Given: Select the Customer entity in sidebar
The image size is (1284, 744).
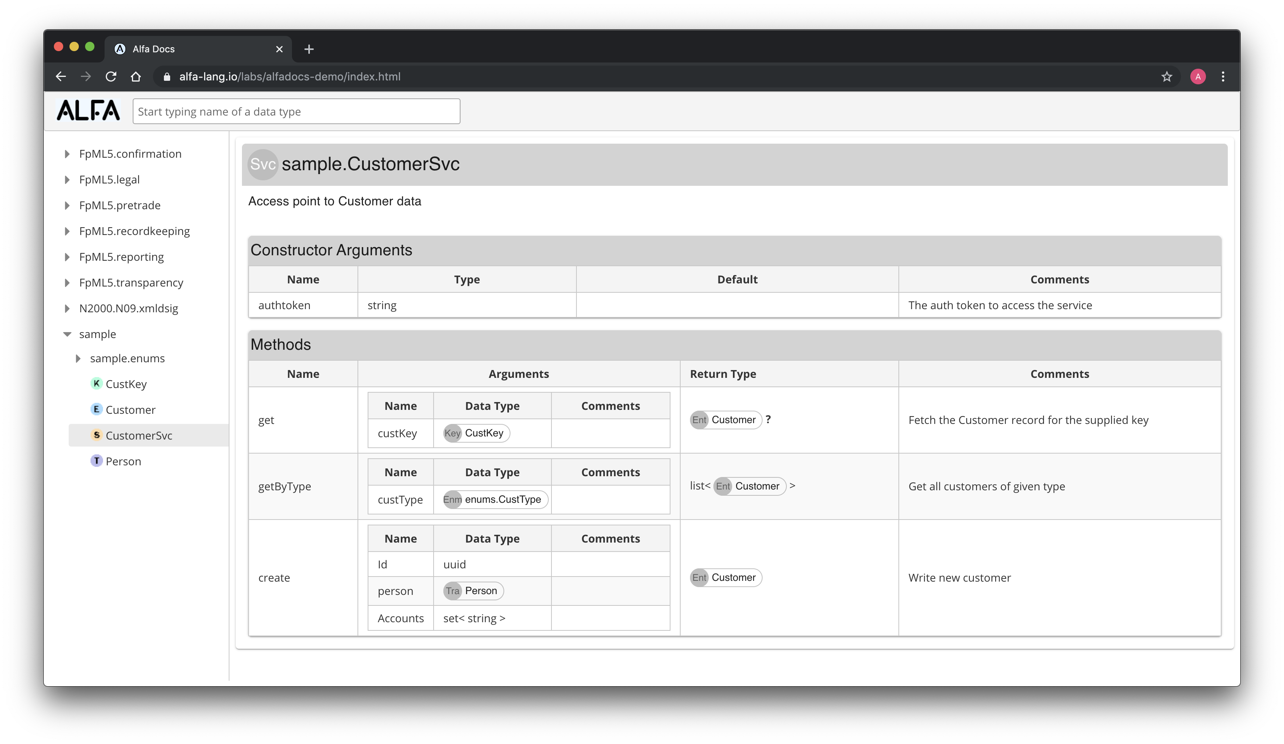Looking at the screenshot, I should point(131,409).
